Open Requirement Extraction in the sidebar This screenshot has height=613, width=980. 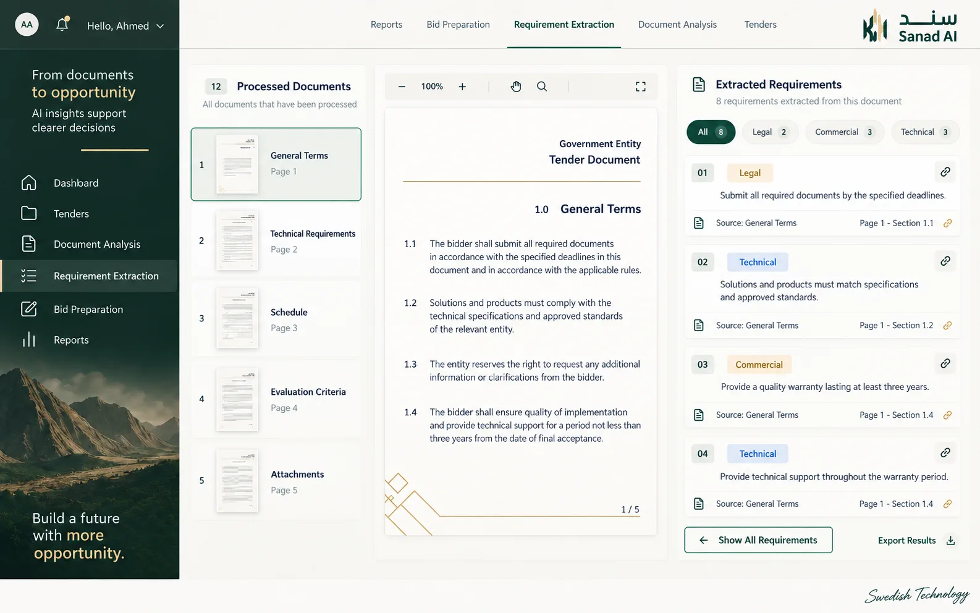tap(89, 276)
